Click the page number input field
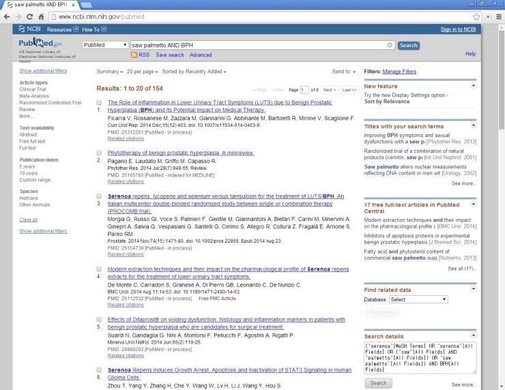The width and height of the screenshot is (505, 390). pos(304,89)
